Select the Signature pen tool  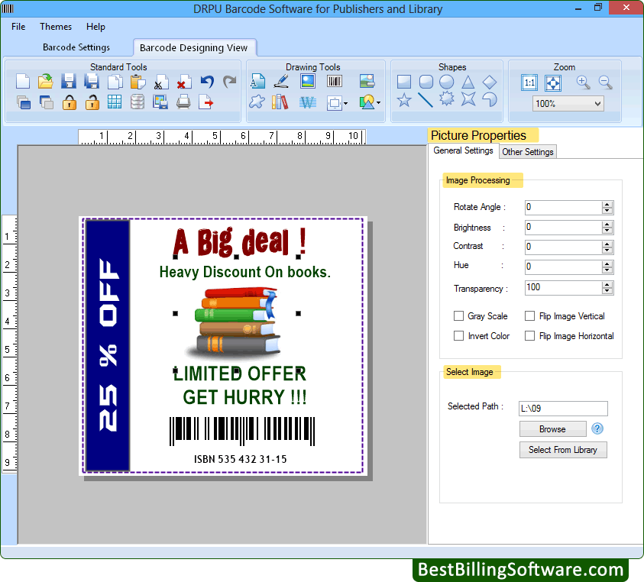click(281, 81)
